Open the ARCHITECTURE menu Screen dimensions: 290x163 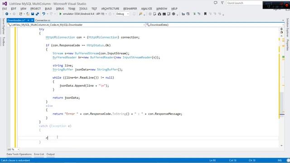(x=110, y=9)
